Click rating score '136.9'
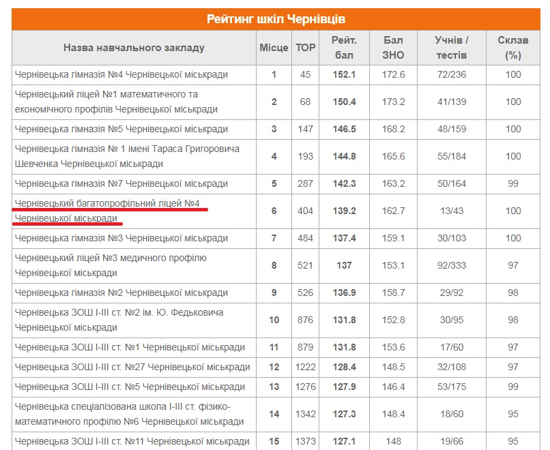 click(344, 293)
